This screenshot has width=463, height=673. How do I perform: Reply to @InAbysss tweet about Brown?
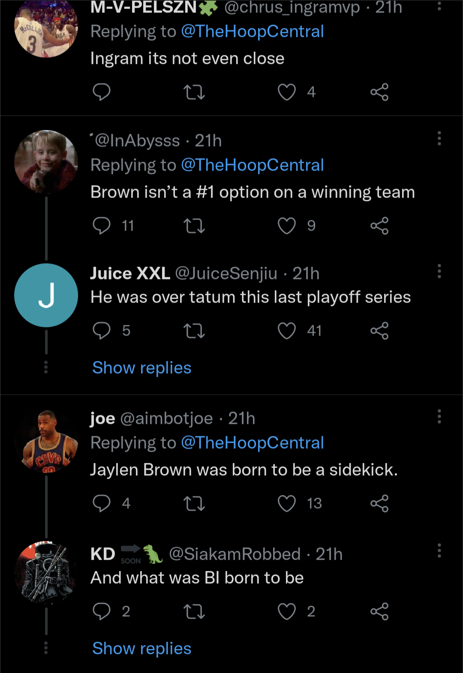(102, 226)
